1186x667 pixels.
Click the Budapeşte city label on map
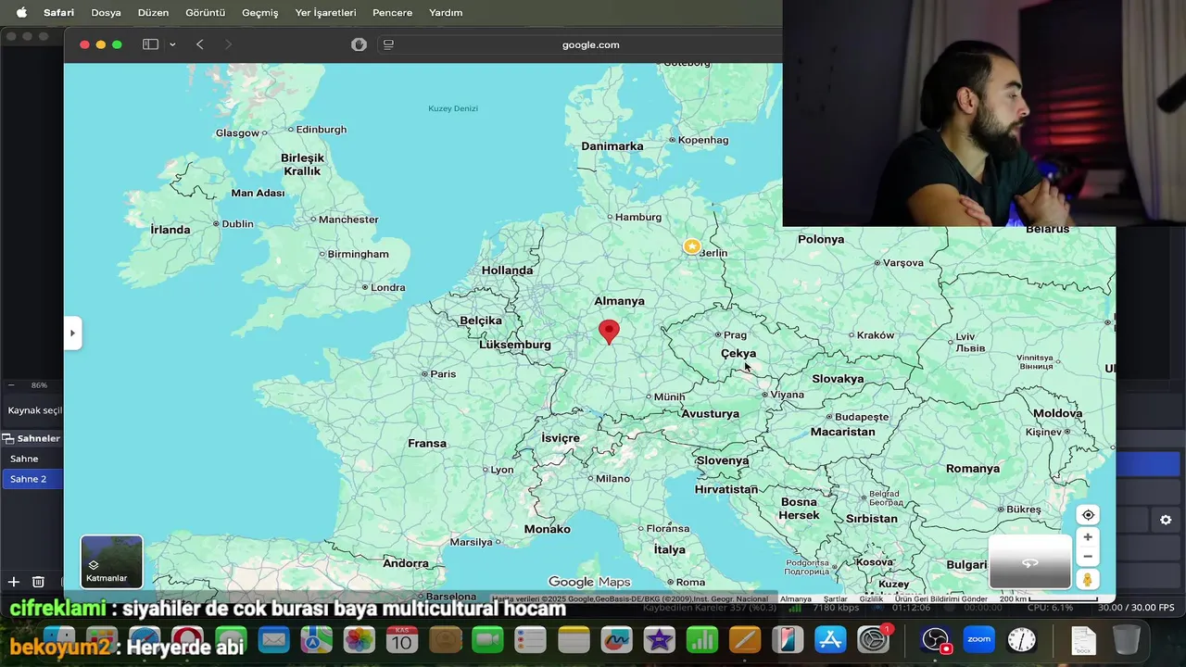pyautogui.click(x=862, y=417)
